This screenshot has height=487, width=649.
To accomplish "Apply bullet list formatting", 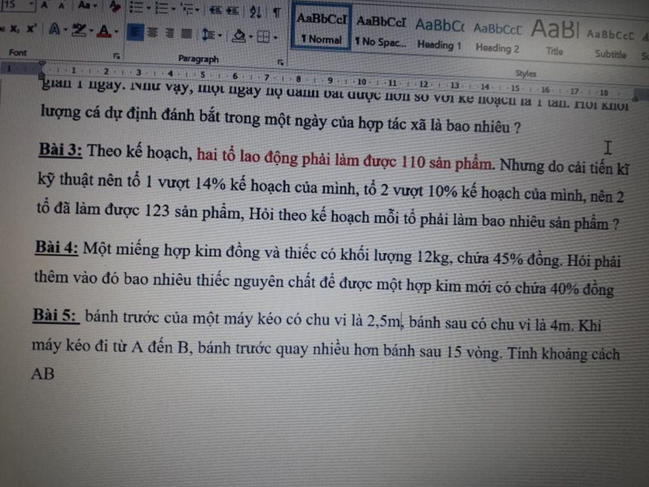I will click(x=136, y=7).
